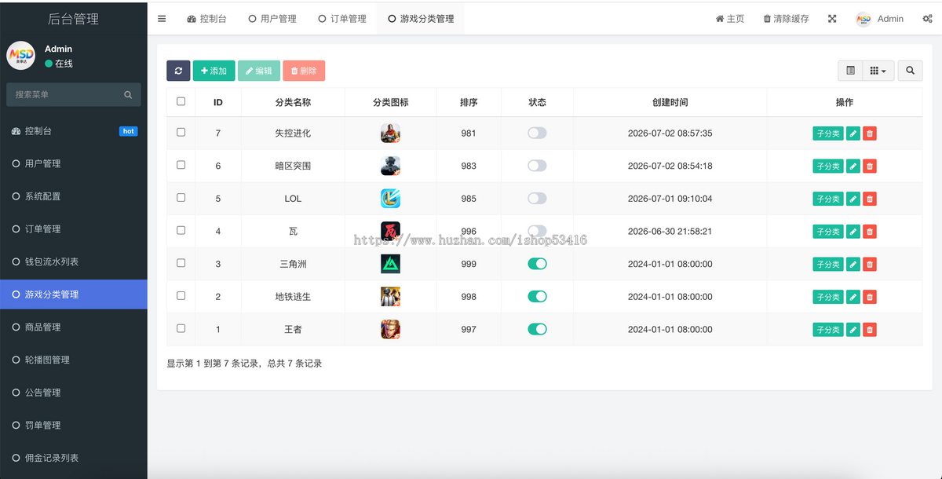Image resolution: width=942 pixels, height=479 pixels.
Task: Edit the LOL row with pencil icon
Action: 853,199
